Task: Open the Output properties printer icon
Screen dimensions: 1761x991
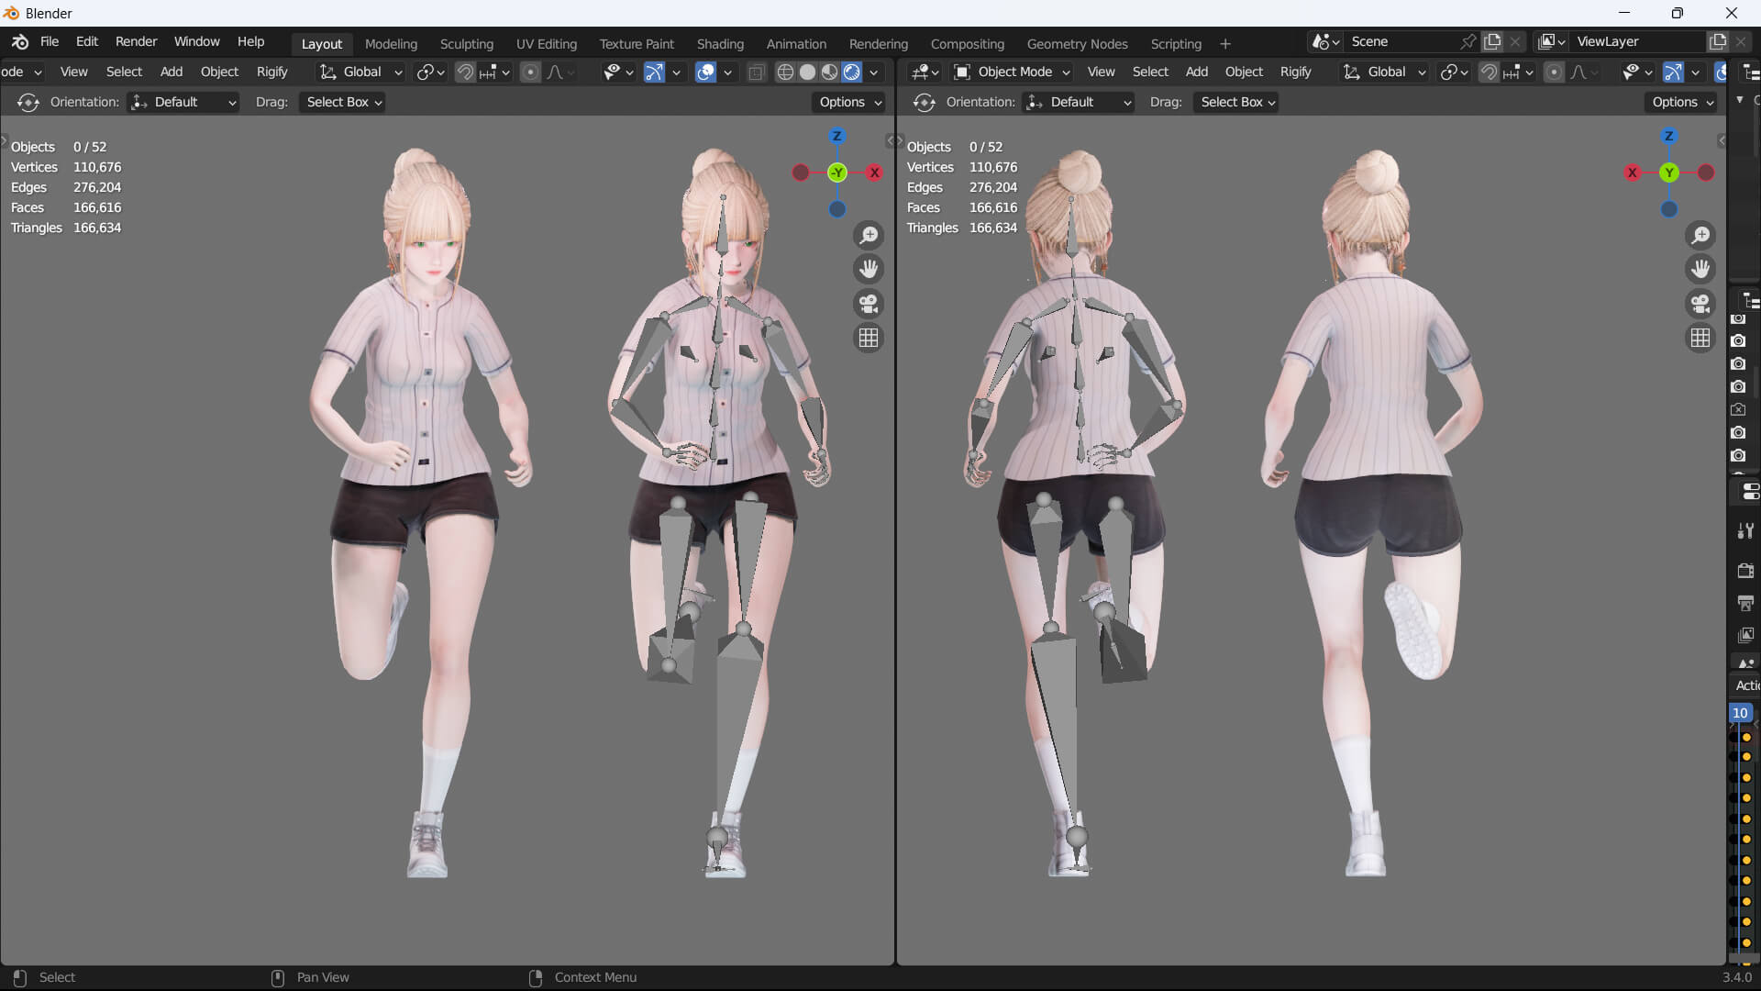Action: click(x=1745, y=603)
